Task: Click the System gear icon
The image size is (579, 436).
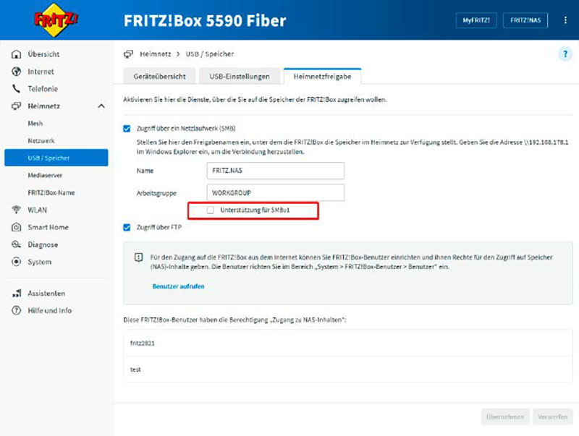Action: coord(16,262)
